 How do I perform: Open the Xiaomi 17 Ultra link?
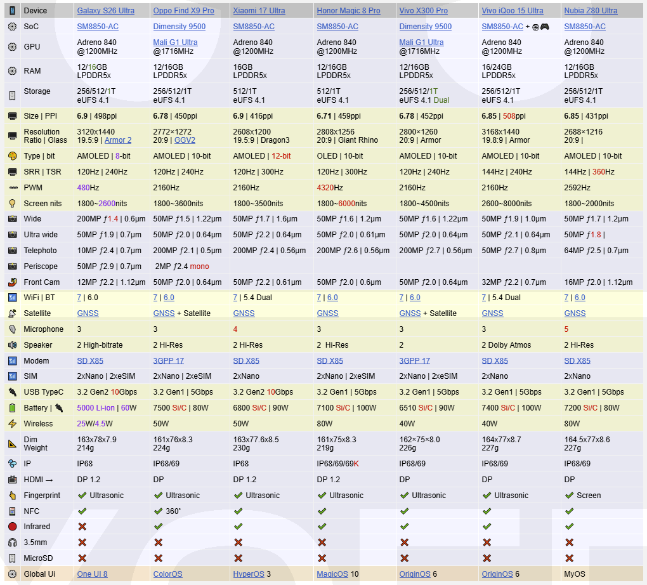click(259, 11)
